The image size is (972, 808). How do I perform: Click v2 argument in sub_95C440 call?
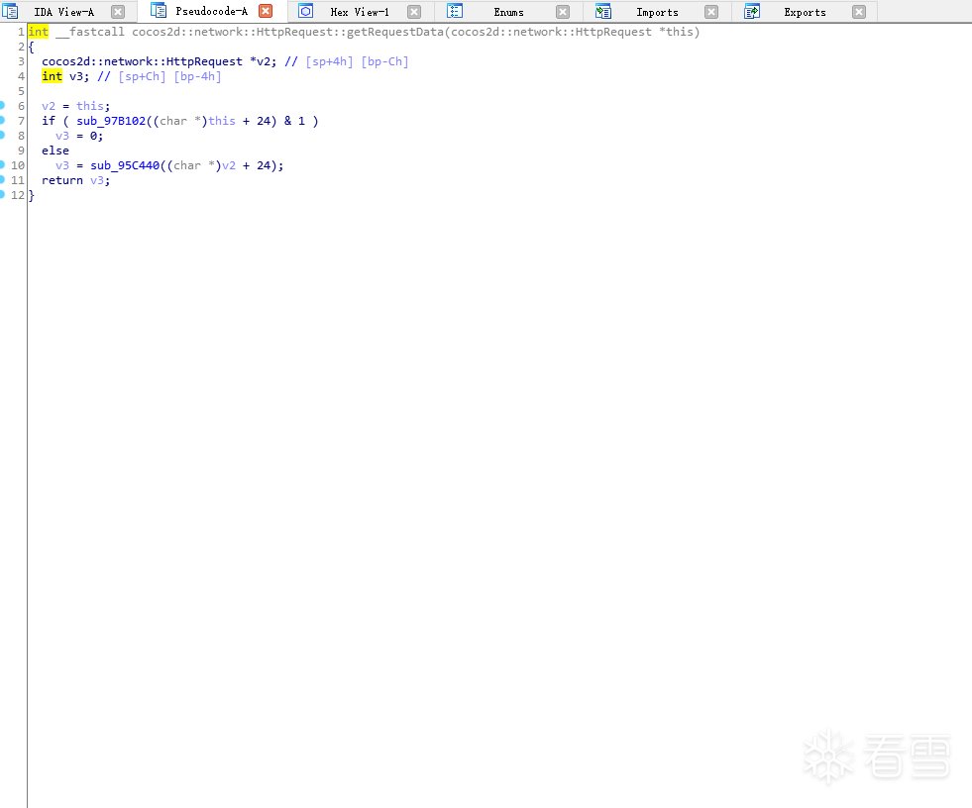229,165
